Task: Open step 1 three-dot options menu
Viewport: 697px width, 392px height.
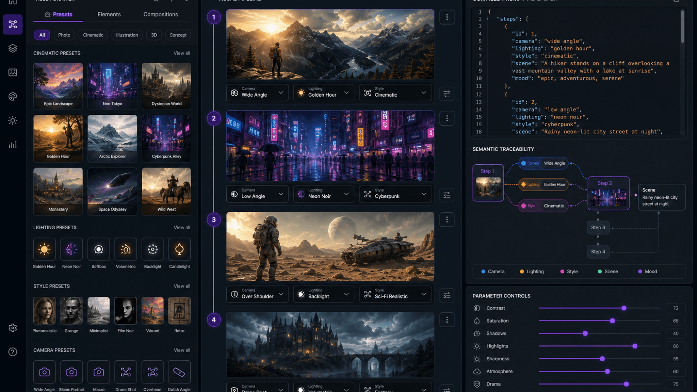Action: tap(447, 17)
